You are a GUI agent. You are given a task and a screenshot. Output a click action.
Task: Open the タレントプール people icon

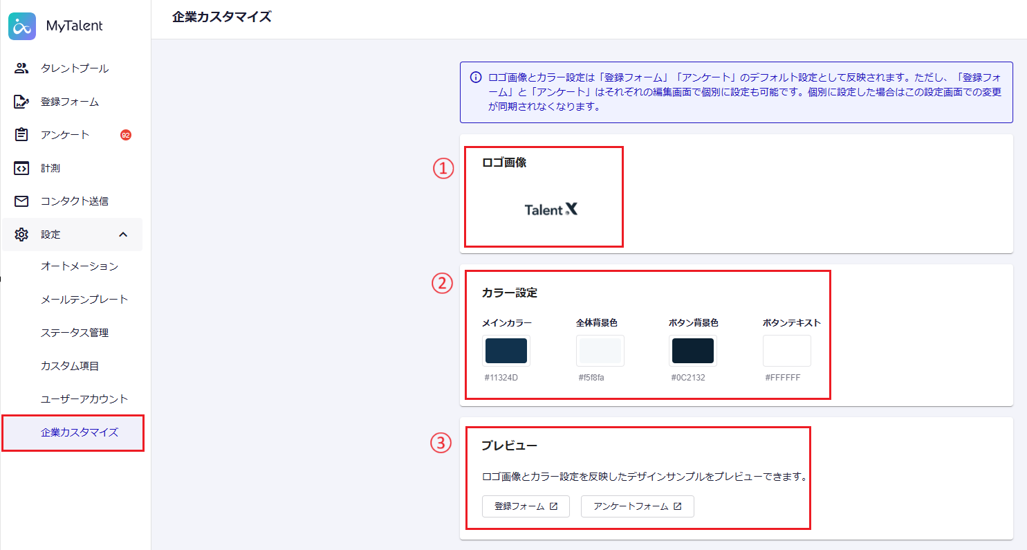[x=21, y=68]
